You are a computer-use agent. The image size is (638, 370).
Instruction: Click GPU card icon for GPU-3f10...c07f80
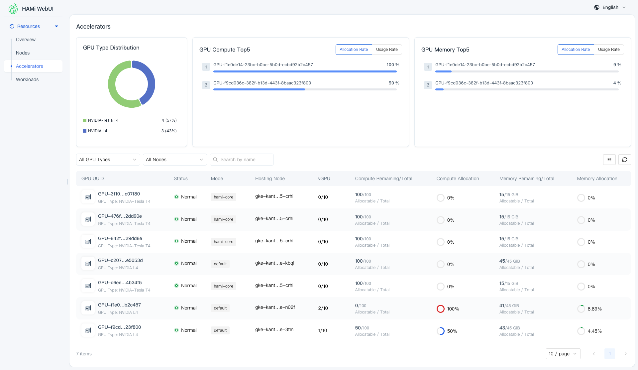88,197
